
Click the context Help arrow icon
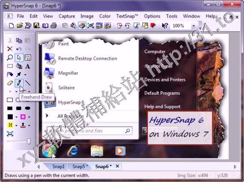pos(165,26)
